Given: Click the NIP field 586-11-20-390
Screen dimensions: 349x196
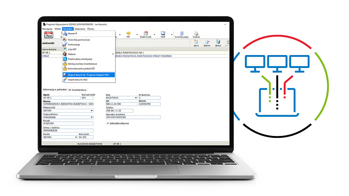Looking at the screenshot, I should pyautogui.click(x=122, y=104).
